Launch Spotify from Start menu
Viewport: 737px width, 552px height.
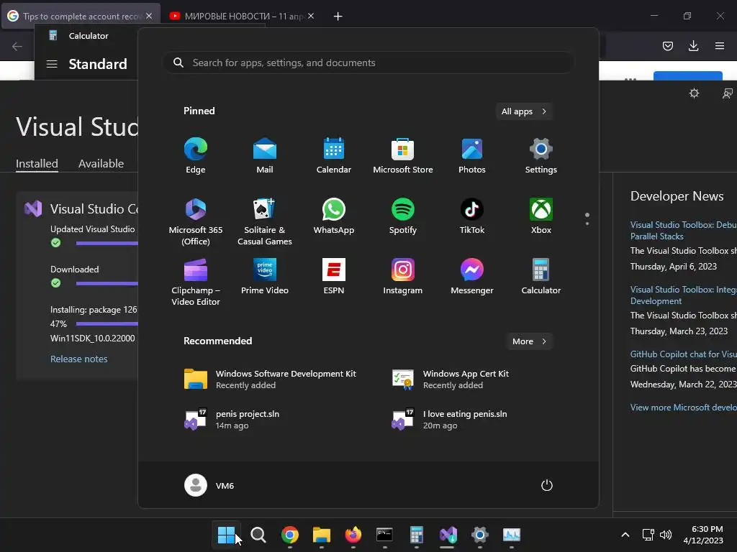(x=403, y=216)
